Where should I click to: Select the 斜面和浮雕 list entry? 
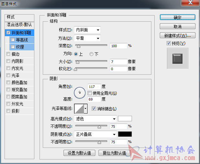coord(21,33)
